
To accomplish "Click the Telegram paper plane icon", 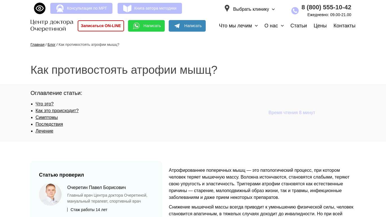I will click(x=177, y=26).
